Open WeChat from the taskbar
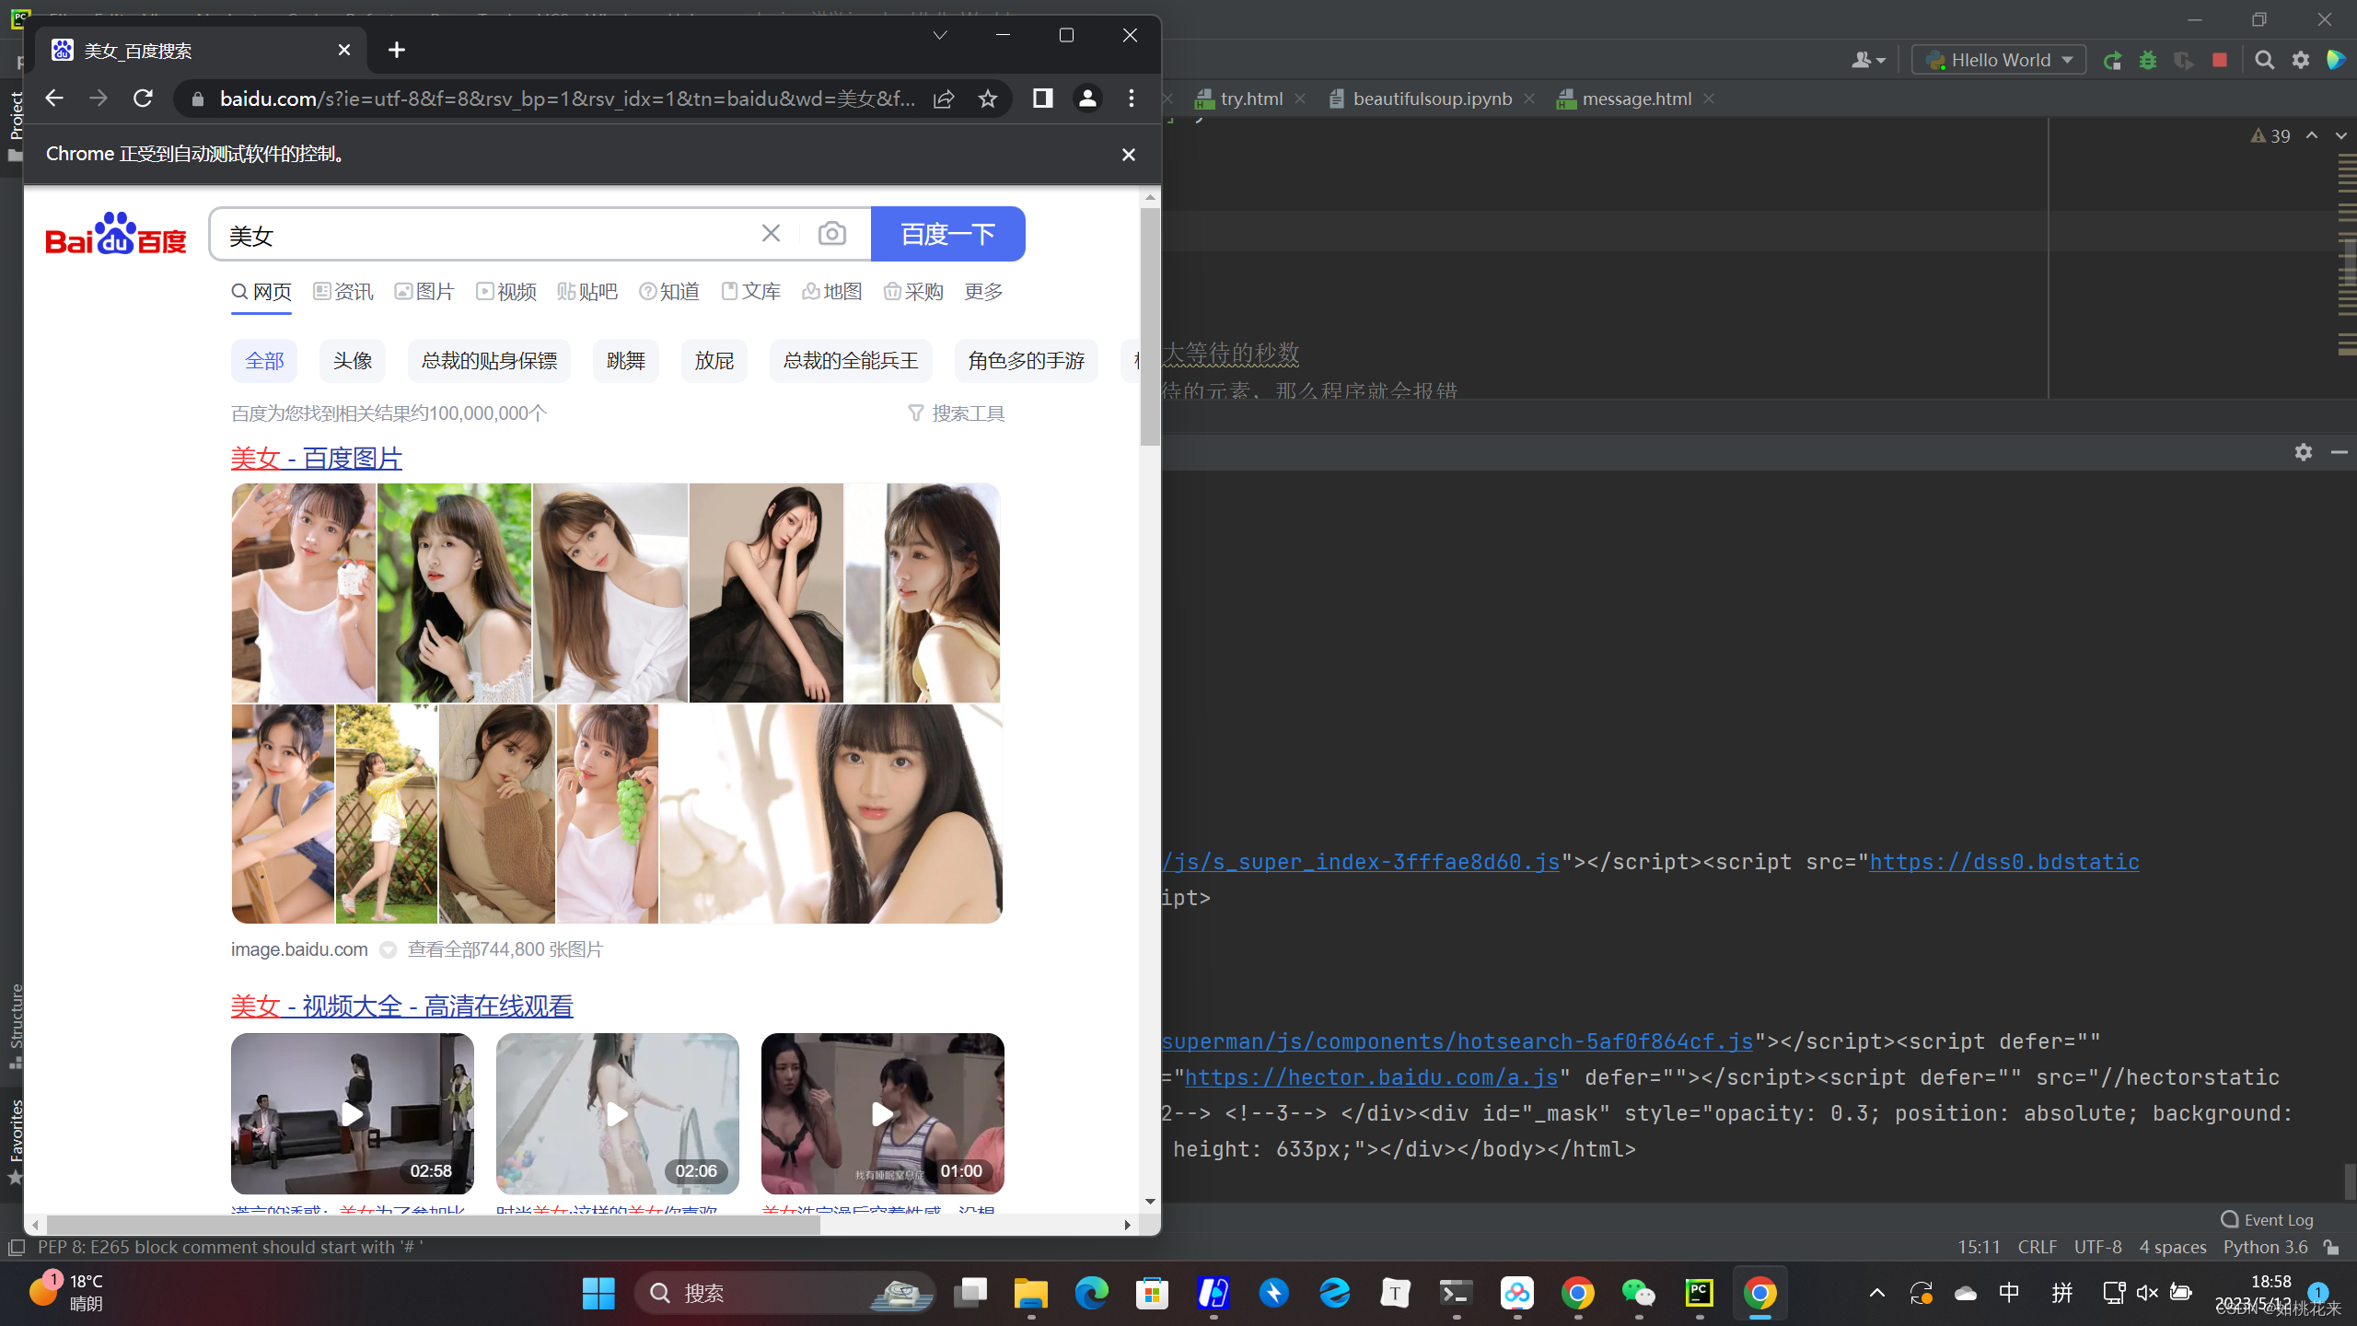The width and height of the screenshot is (2357, 1326). [x=1639, y=1293]
